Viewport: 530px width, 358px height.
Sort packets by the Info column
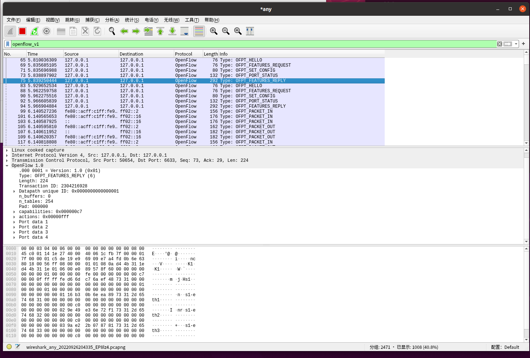tap(302, 54)
